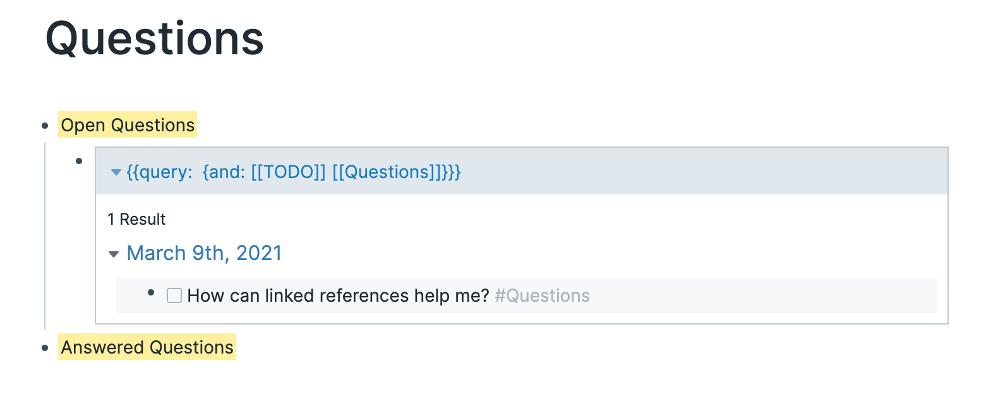Collapse the March 9th, 2021 results group
This screenshot has height=399, width=998.
coord(114,254)
